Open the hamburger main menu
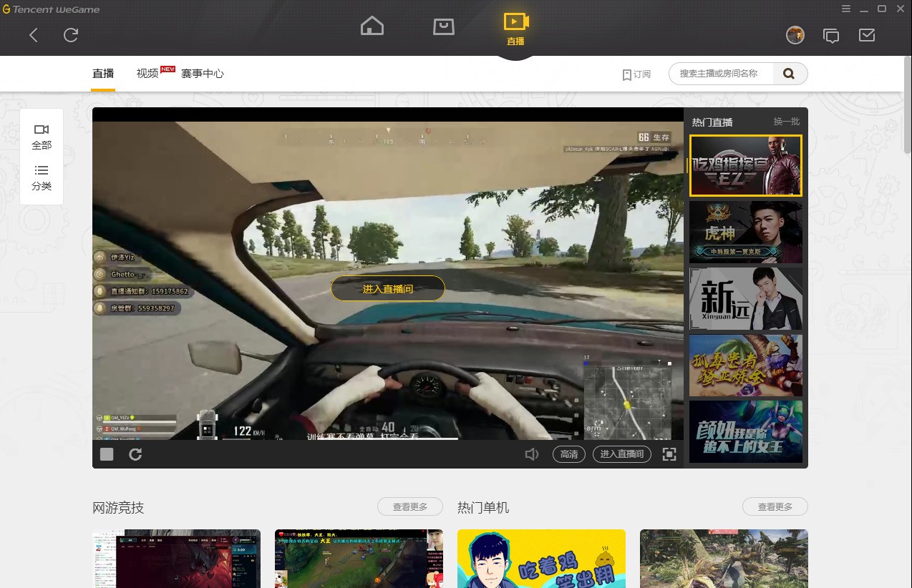 [845, 9]
